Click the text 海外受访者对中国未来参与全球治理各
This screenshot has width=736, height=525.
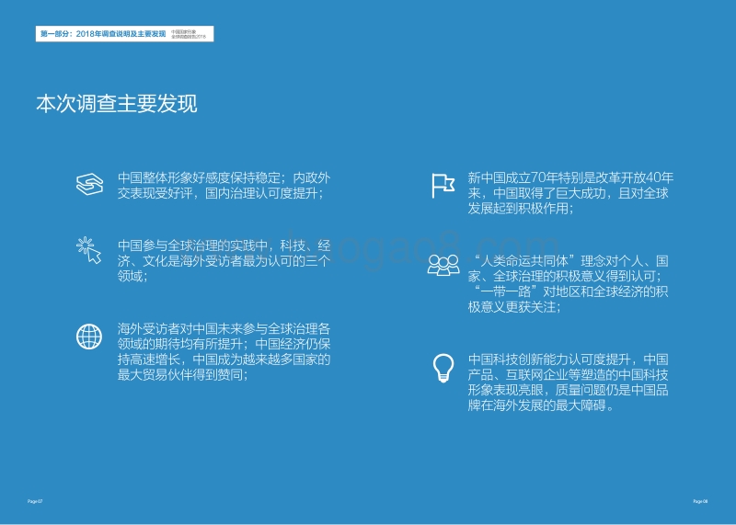pos(224,328)
